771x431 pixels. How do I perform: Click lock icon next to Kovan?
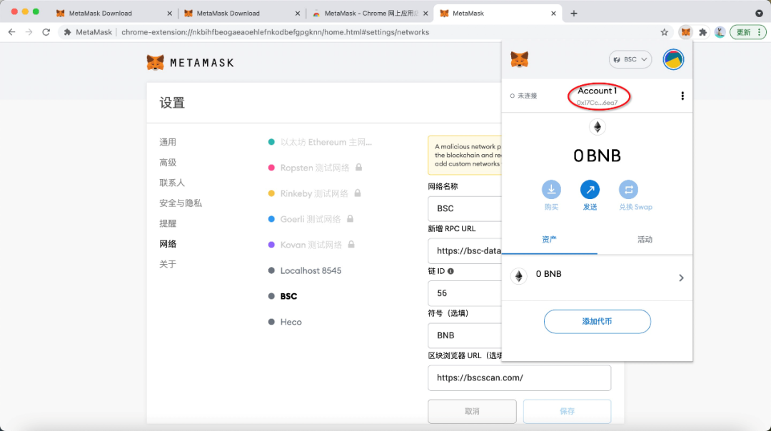pos(351,244)
